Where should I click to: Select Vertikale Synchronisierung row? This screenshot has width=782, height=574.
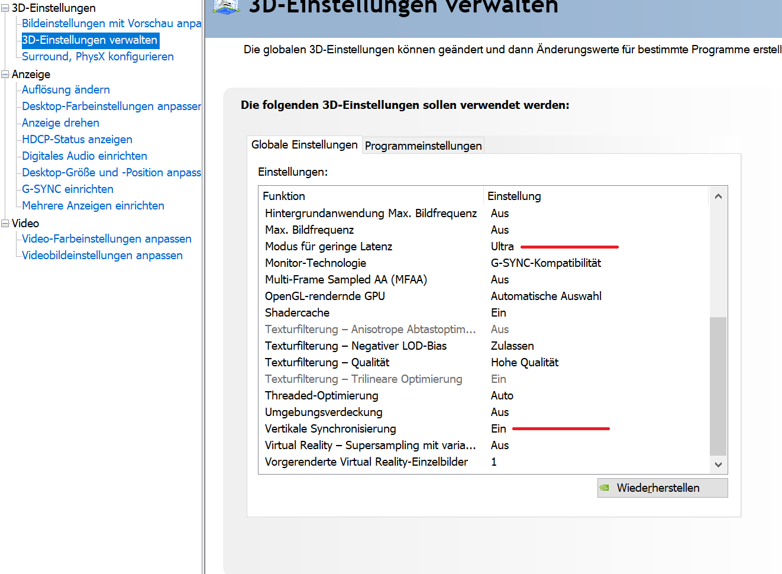coord(484,428)
